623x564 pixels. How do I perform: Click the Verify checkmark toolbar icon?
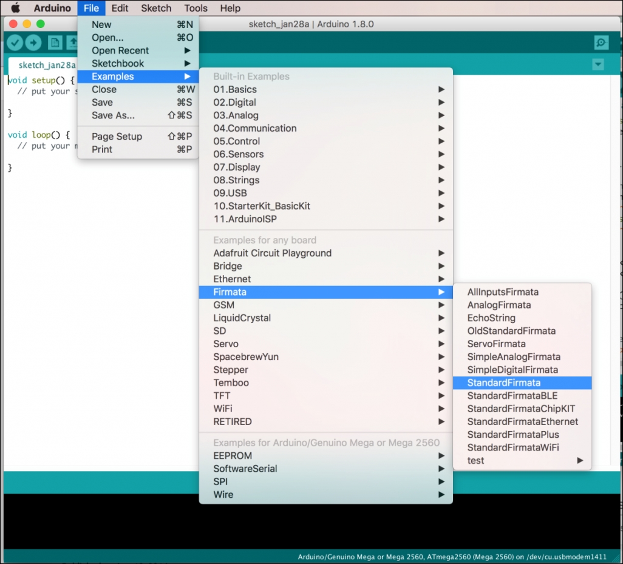click(15, 42)
